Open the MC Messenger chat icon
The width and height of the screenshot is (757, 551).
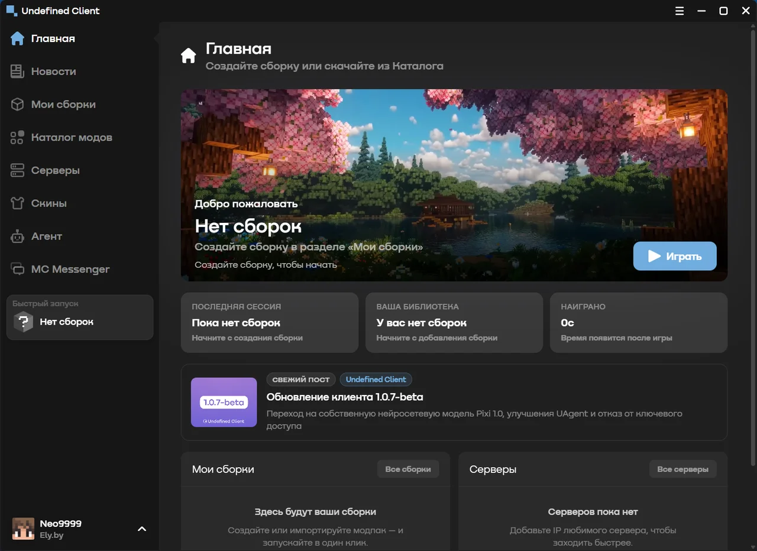[x=17, y=270]
